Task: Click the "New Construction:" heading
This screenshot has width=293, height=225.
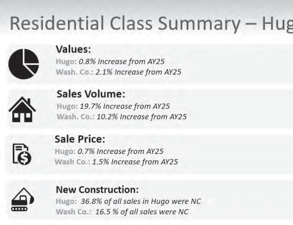Action: click(x=97, y=189)
